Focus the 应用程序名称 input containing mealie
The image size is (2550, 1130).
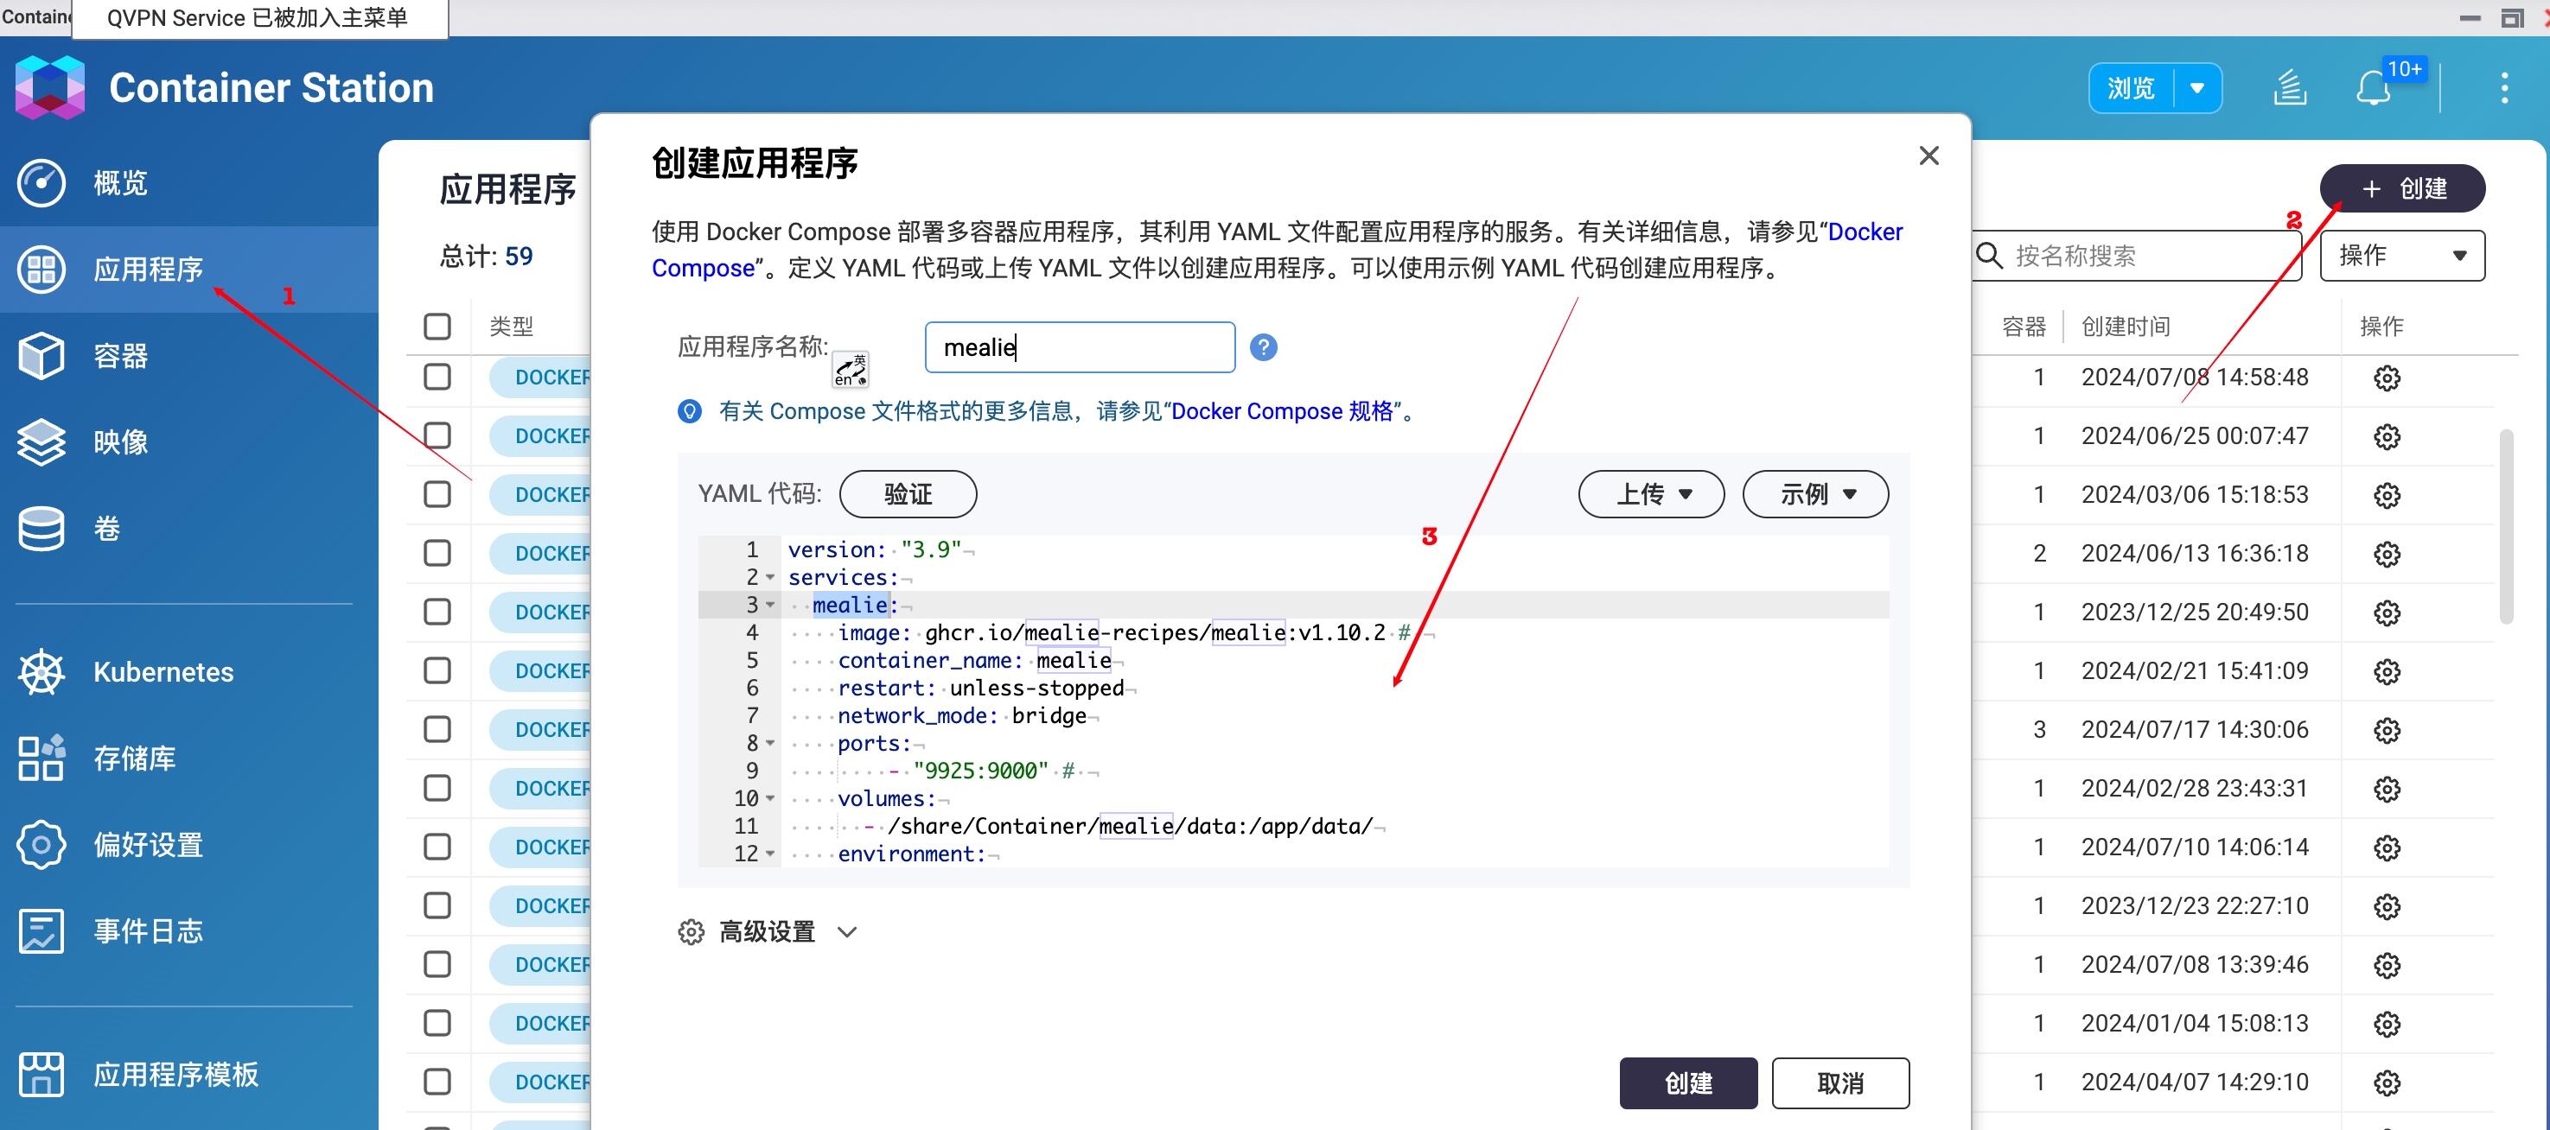(1079, 347)
